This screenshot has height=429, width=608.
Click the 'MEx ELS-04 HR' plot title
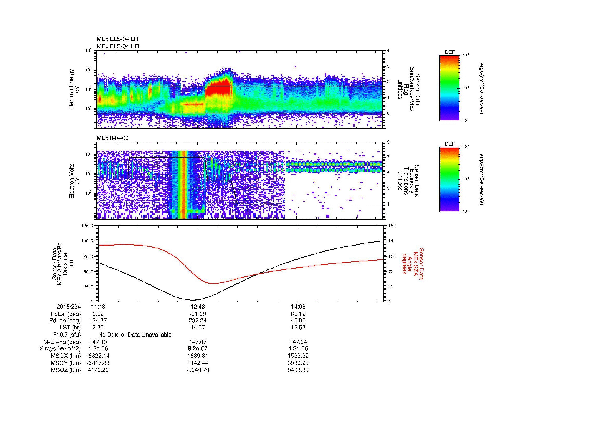point(118,46)
